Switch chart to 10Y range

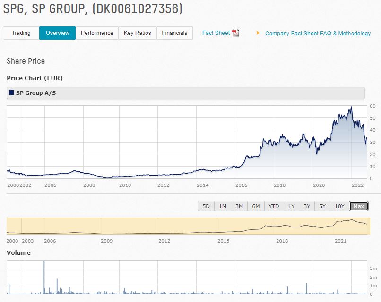point(339,206)
